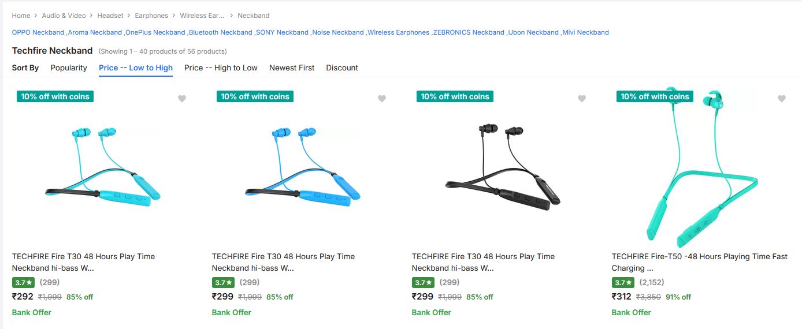
Task: Go to Audio & Video breadcrumb
Action: [x=64, y=16]
